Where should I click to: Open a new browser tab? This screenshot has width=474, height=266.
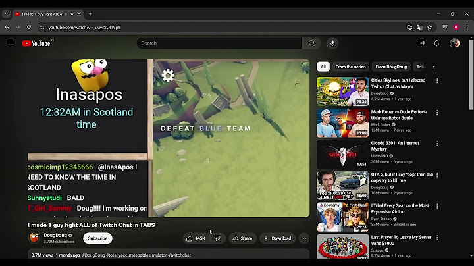tap(90, 14)
